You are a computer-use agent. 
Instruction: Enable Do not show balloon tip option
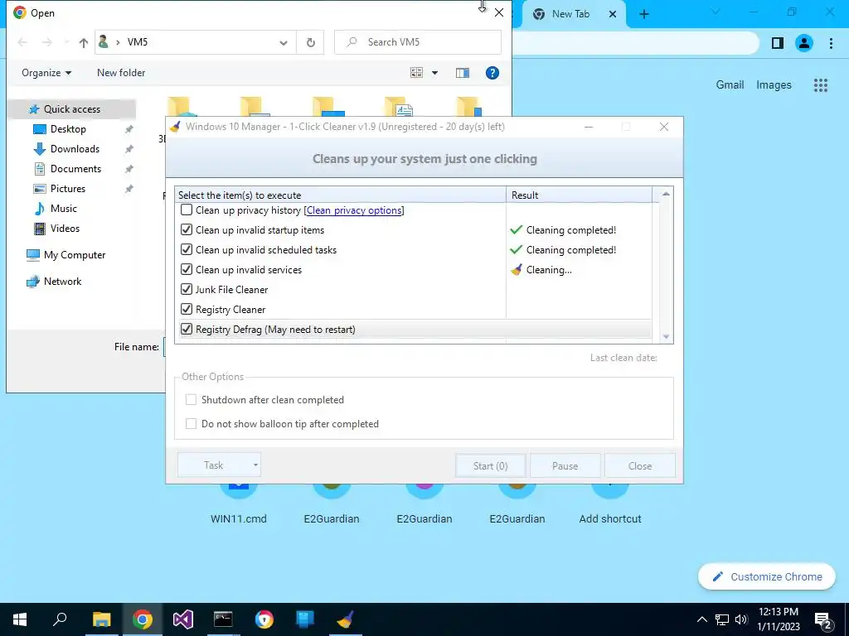point(191,423)
